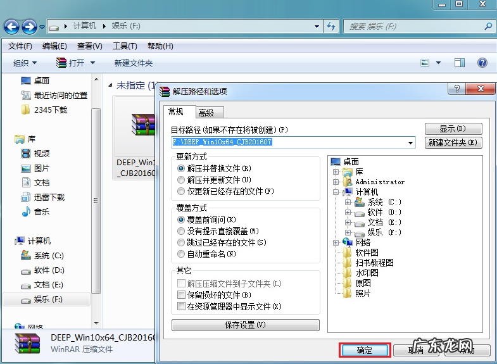Expand 系统 (C:) in dialog tree
This screenshot has width=497, height=364.
[348, 202]
